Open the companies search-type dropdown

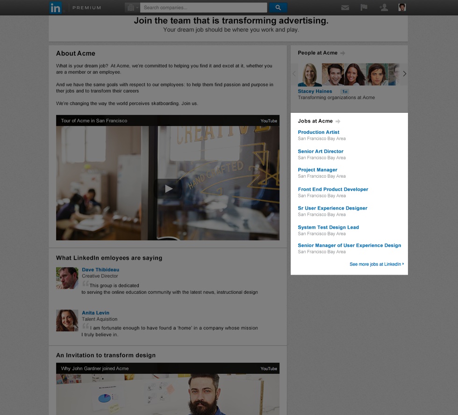(x=132, y=7)
